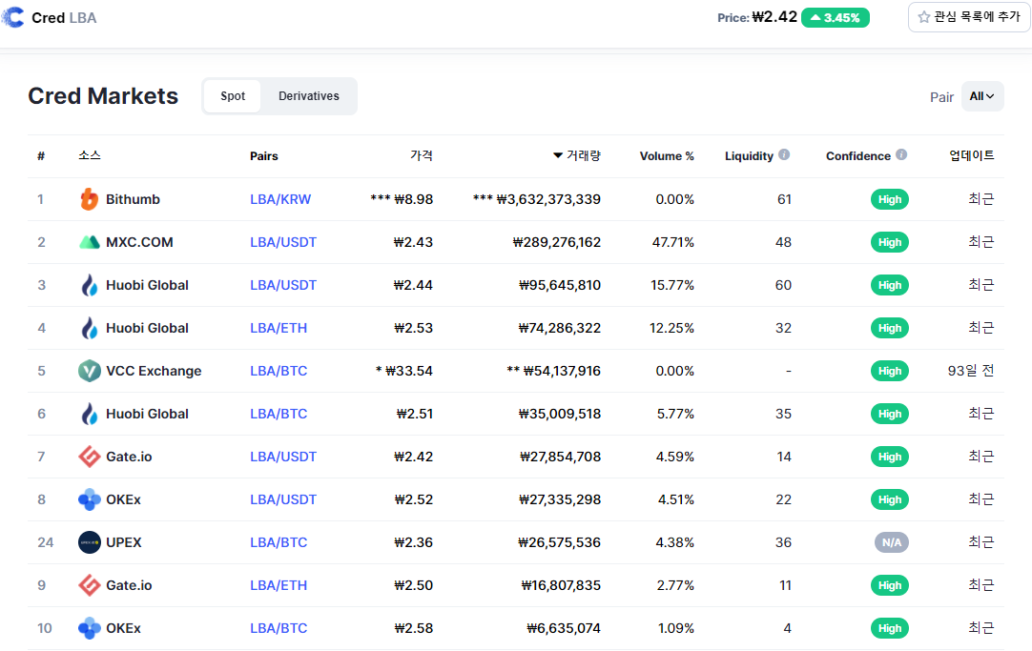Add Cred to watchlist with 관심 목록에 추가
Viewport: 1032px width, 651px height.
coord(969,17)
